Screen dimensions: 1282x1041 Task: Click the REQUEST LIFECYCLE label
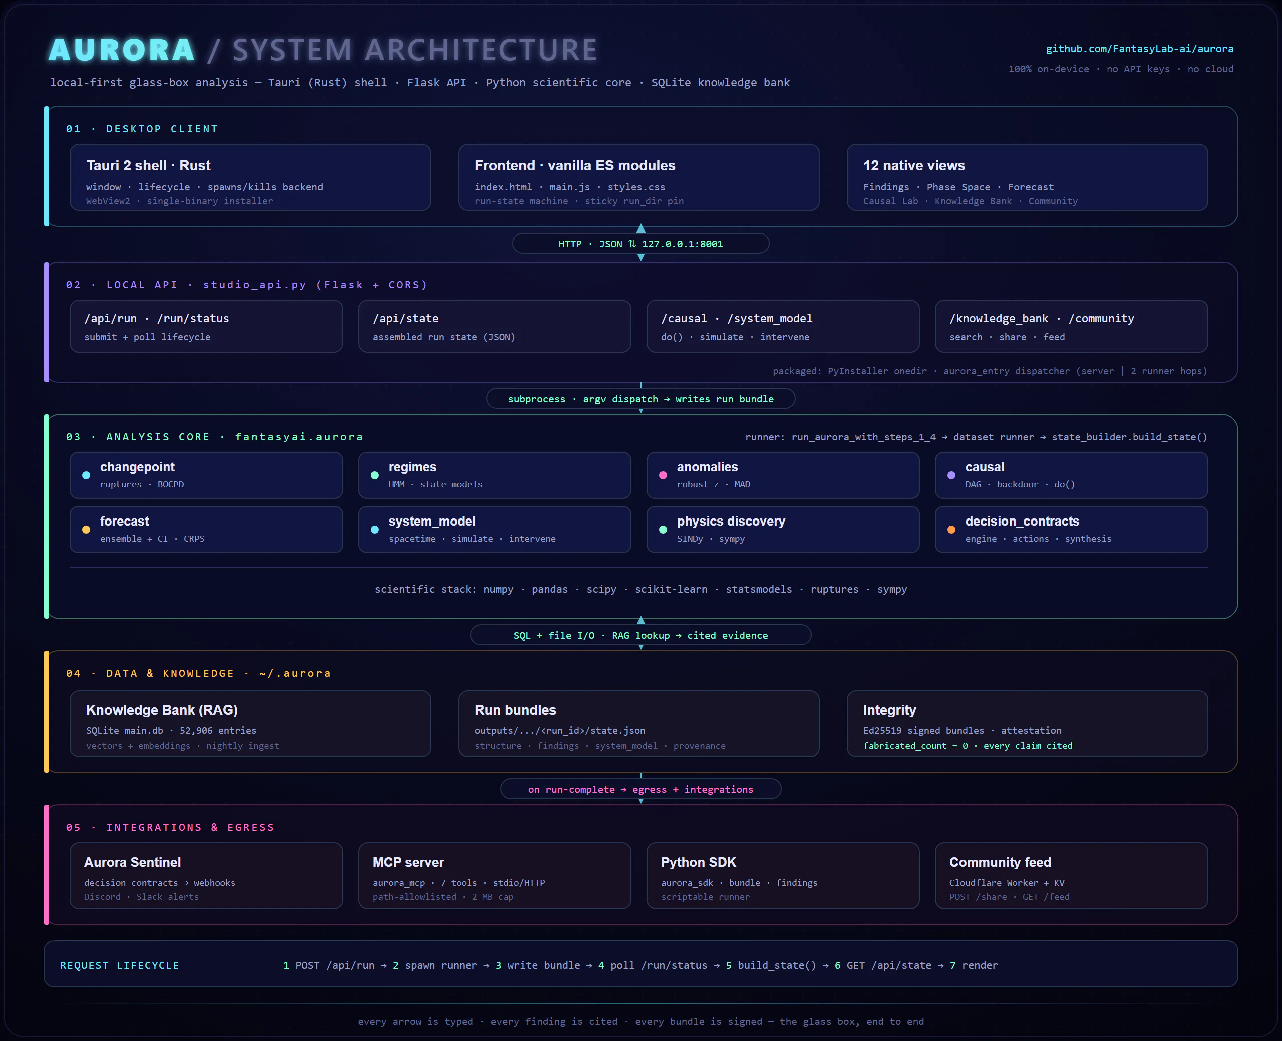[120, 965]
